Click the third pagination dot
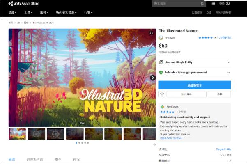The width and height of the screenshot is (248, 165). [82, 143]
